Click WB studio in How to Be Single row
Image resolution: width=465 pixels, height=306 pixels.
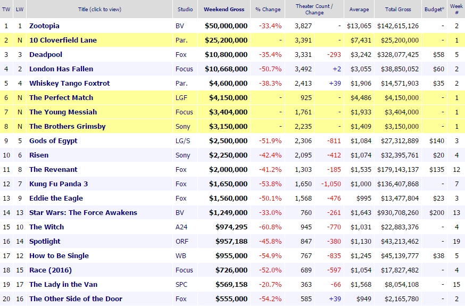pos(180,256)
